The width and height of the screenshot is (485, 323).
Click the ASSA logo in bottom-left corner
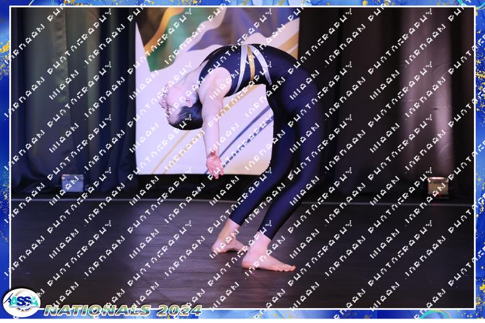click(21, 302)
